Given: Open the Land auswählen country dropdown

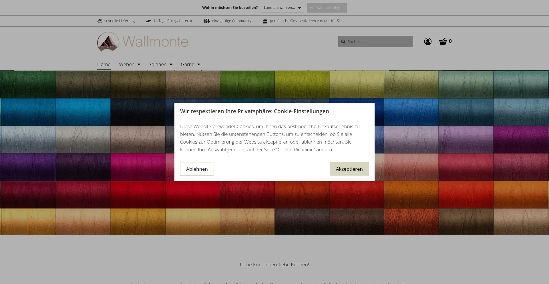Looking at the screenshot, I should [x=282, y=8].
